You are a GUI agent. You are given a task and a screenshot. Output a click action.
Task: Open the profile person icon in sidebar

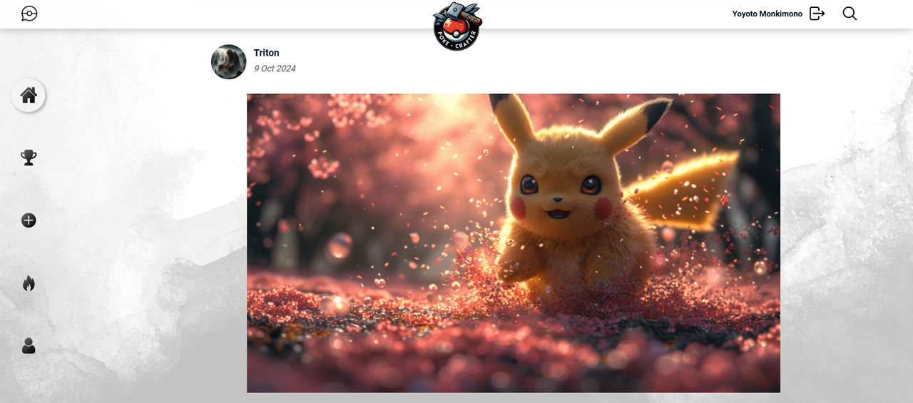(29, 346)
